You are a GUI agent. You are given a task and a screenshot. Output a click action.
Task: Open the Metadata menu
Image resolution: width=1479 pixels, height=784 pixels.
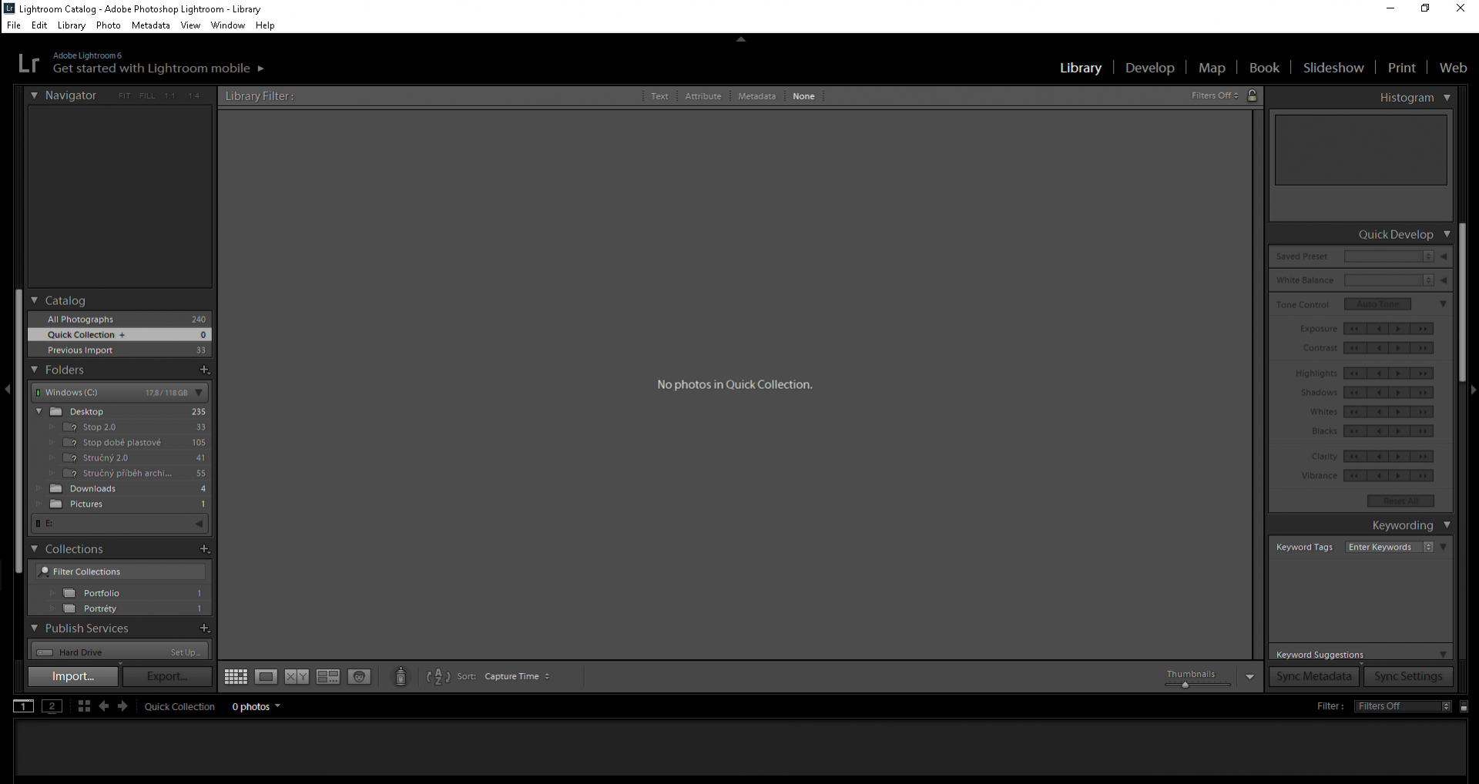point(151,25)
